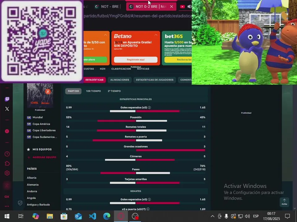Select Alemania in the PAÍSES list
The width and height of the screenshot is (297, 222).
pyautogui.click(x=32, y=185)
